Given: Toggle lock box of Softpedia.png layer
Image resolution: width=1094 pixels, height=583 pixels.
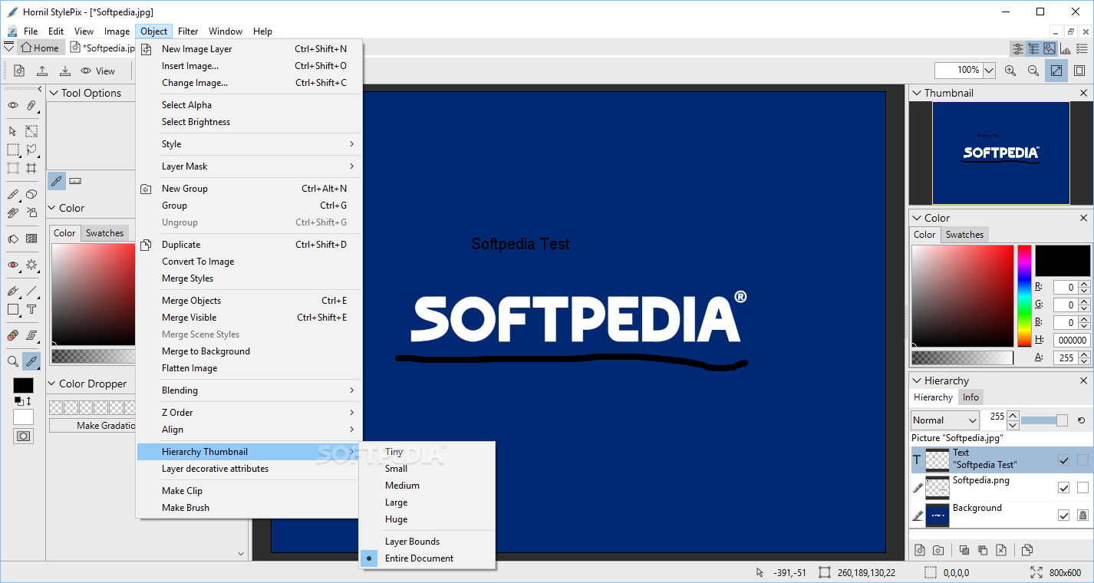Looking at the screenshot, I should click(x=1082, y=488).
